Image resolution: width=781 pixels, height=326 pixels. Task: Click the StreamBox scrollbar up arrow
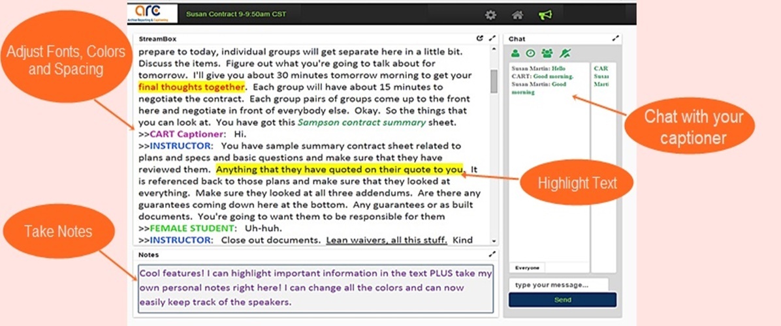[x=494, y=50]
